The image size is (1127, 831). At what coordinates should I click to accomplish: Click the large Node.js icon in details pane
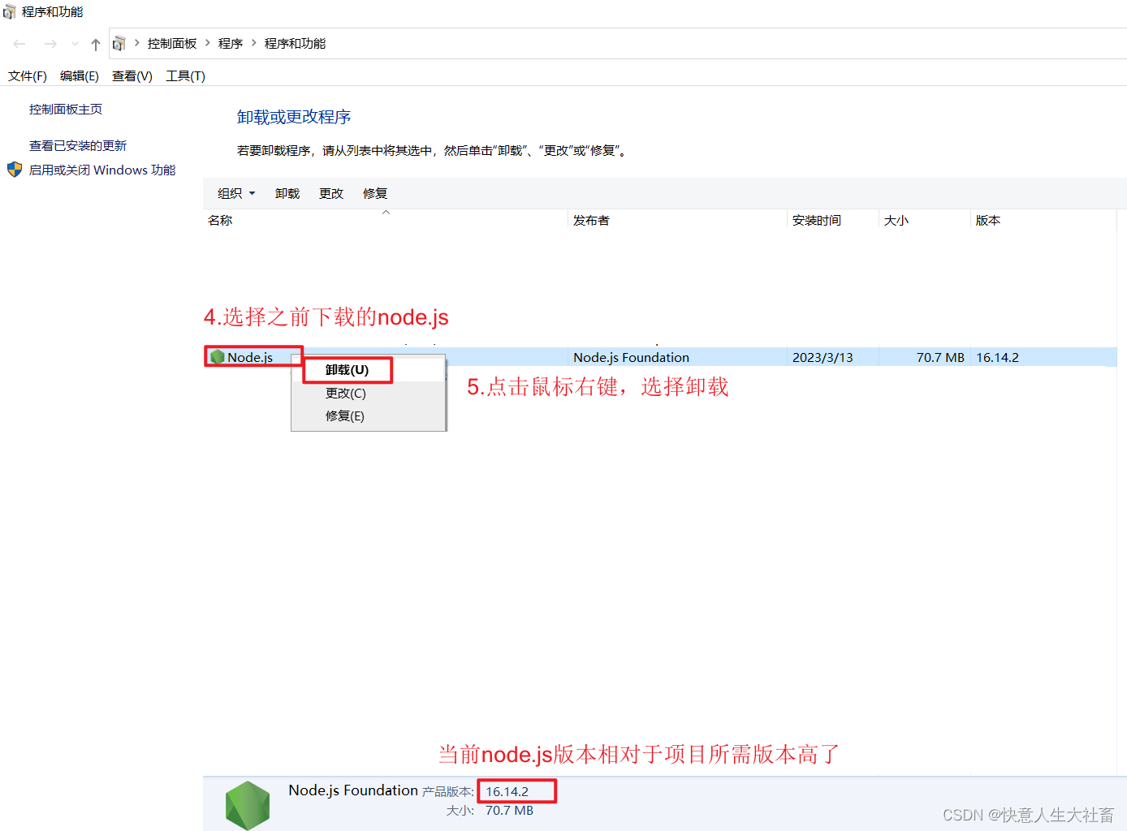[x=247, y=805]
